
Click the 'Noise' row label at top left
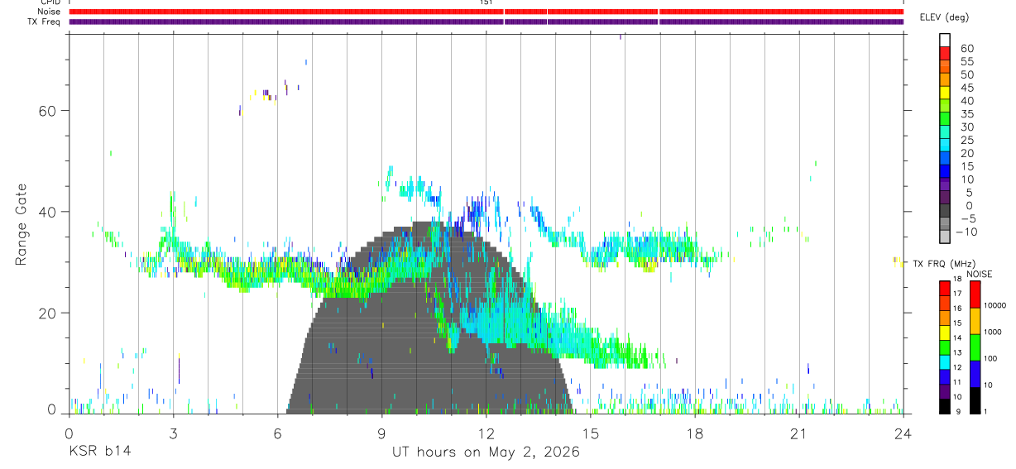coord(50,12)
